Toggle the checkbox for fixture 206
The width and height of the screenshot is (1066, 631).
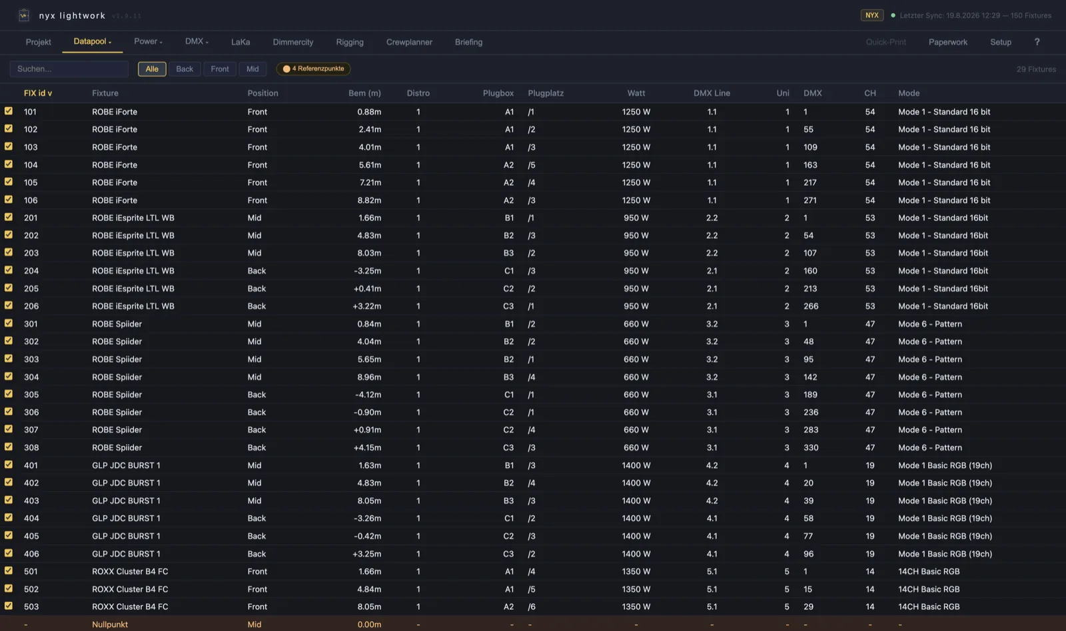9,306
